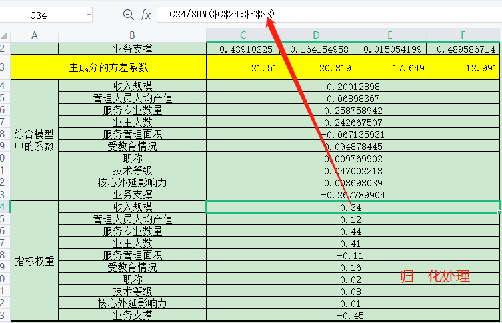The image size is (502, 323).
Task: Select the column D header
Action: (317, 35)
